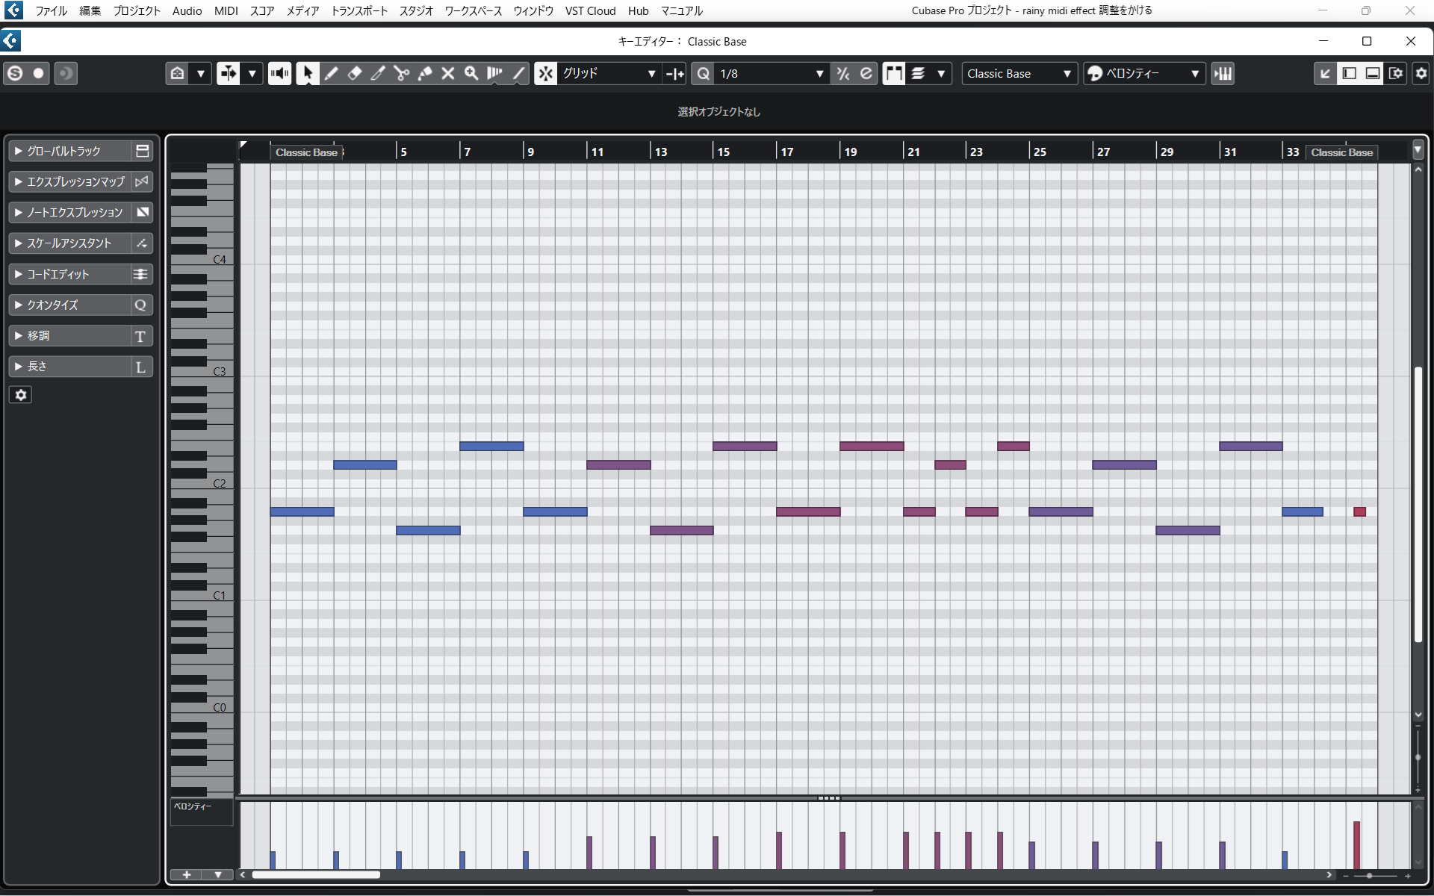
Task: Select the Split scissors tool
Action: [x=401, y=73]
